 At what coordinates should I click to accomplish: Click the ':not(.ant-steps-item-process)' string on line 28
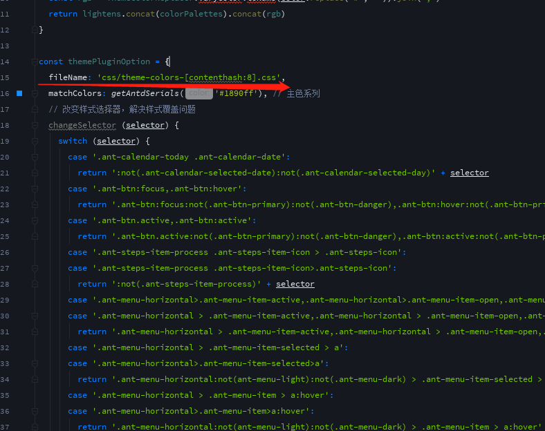(186, 284)
